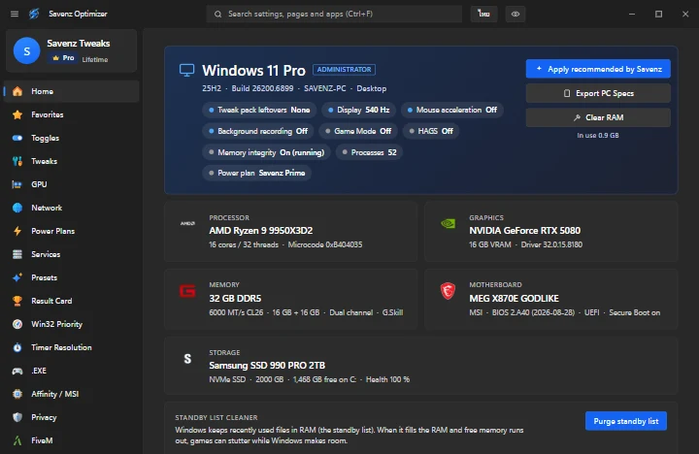Click the MSI motherboard shield logo
699x454 pixels.
(x=448, y=291)
